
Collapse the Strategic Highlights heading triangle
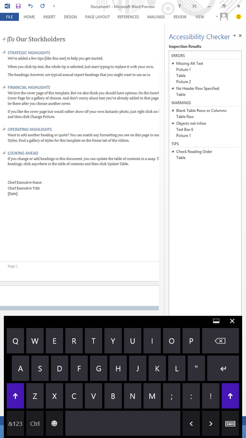pyautogui.click(x=4, y=53)
